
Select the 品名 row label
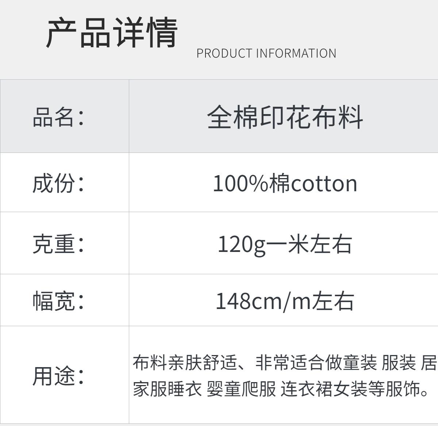pos(58,117)
